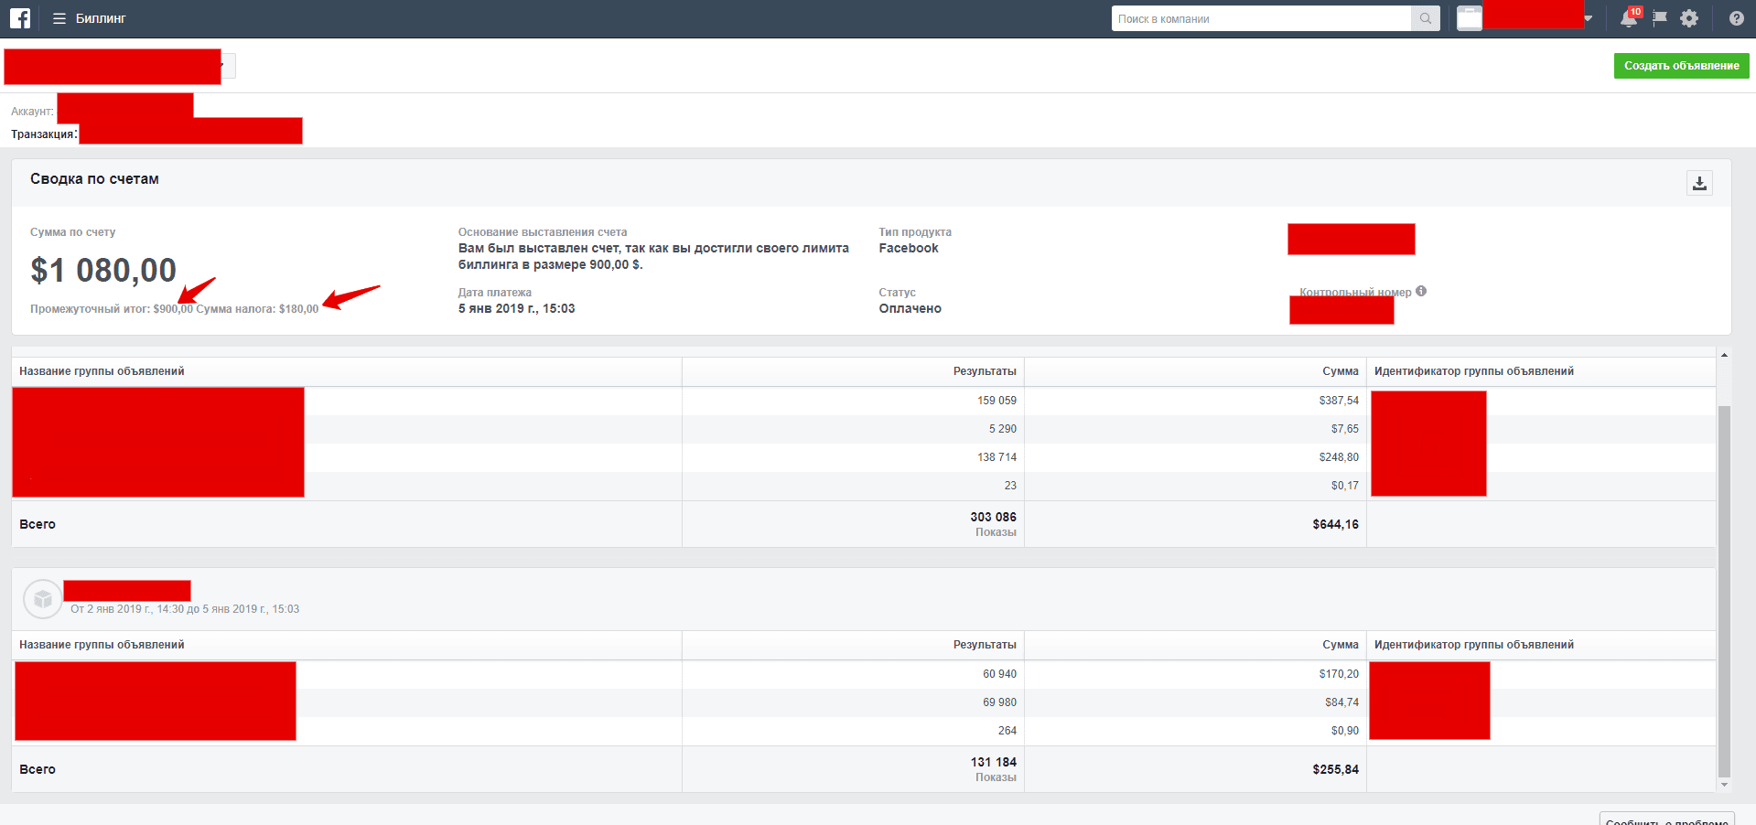1756x825 pixels.
Task: Click the Биллинг menu title
Action: pyautogui.click(x=101, y=18)
